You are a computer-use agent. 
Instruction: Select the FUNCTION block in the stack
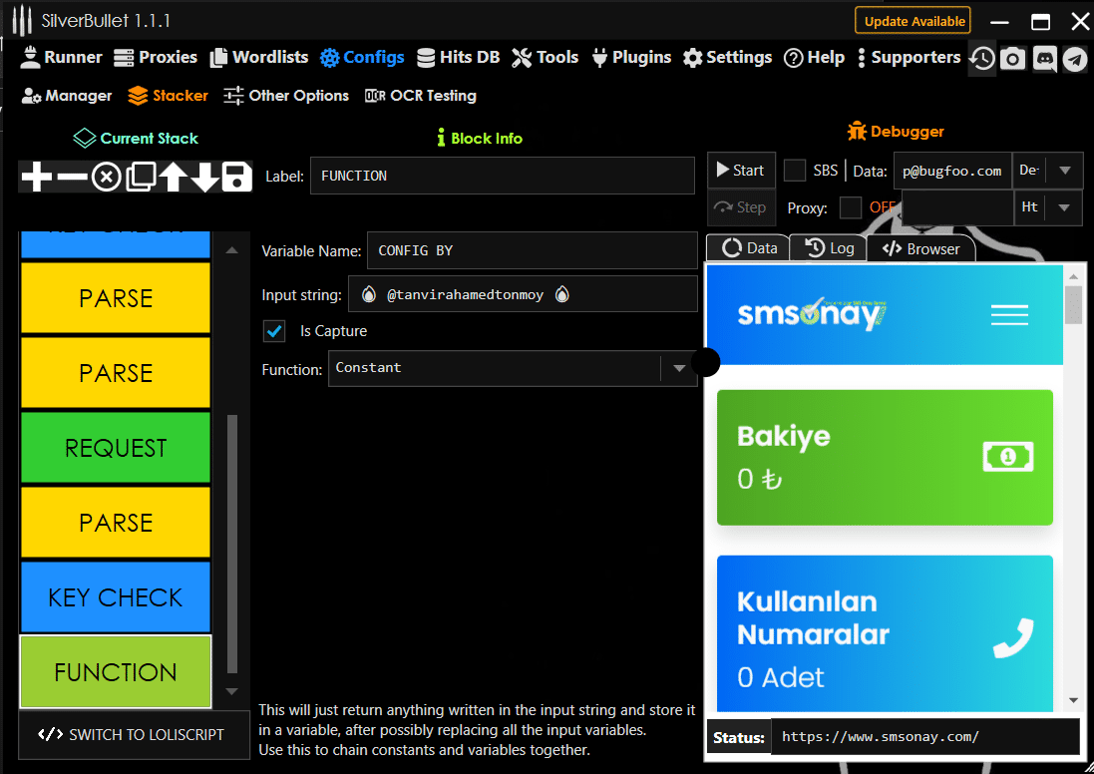click(116, 672)
